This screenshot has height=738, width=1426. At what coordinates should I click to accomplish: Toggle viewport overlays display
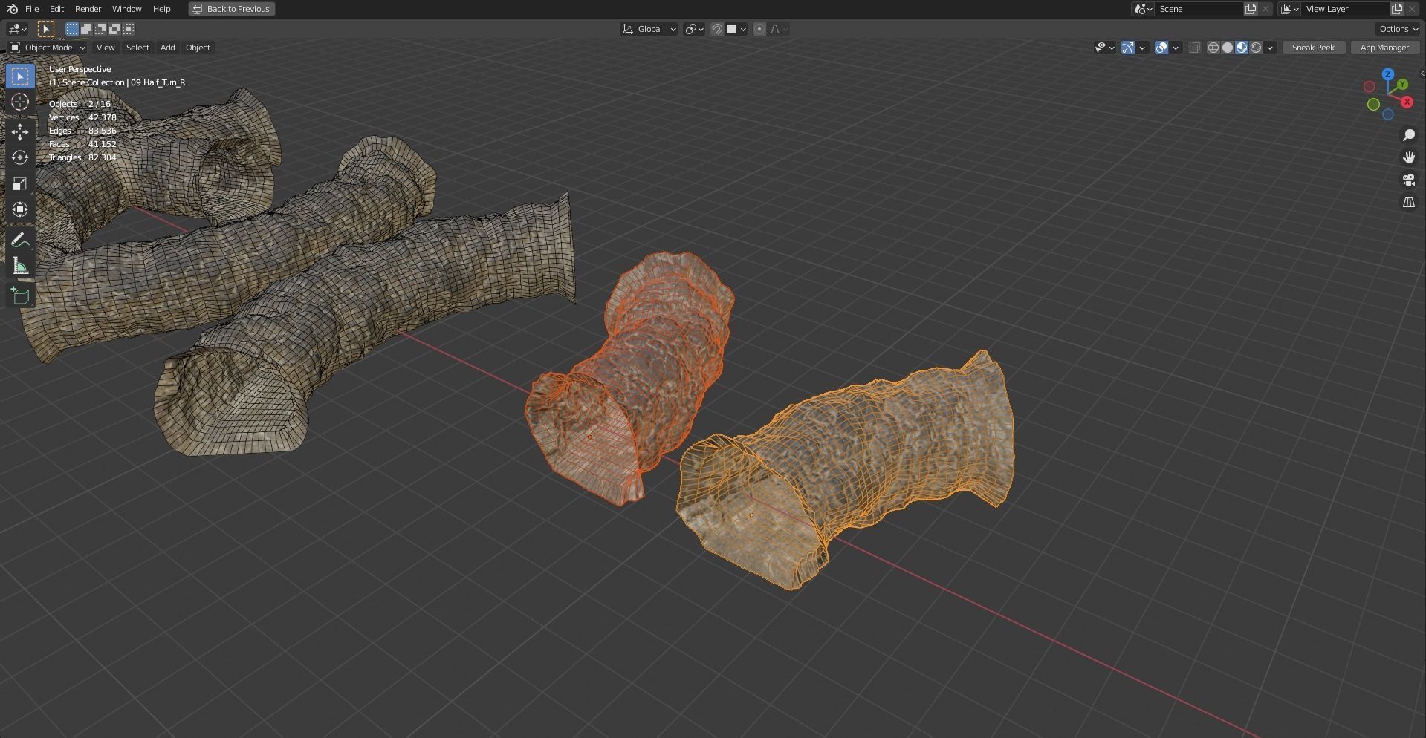click(1161, 48)
